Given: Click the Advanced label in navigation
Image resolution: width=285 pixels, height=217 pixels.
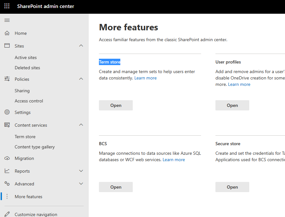Looking at the screenshot, I should pos(24,184).
